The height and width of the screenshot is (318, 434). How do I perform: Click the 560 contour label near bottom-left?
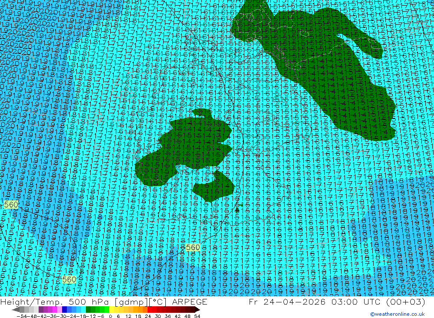point(69,279)
